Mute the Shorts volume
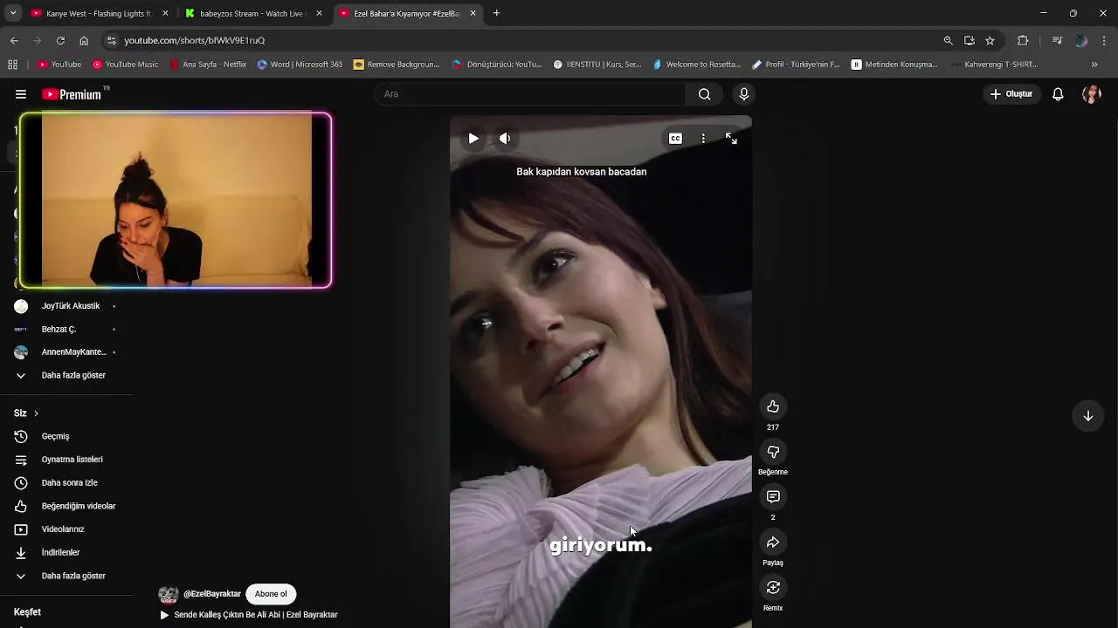Viewport: 1118px width, 628px height. click(505, 138)
